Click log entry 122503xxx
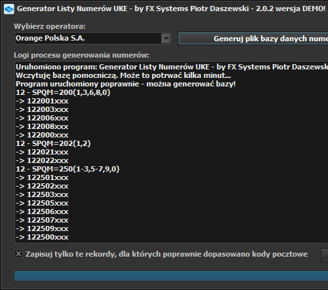 pyautogui.click(x=42, y=194)
